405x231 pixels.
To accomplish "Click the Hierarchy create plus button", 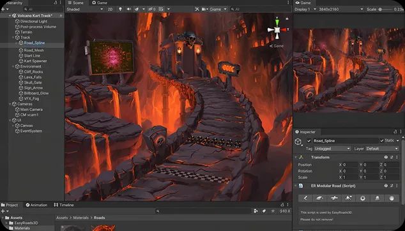I will coord(3,9).
